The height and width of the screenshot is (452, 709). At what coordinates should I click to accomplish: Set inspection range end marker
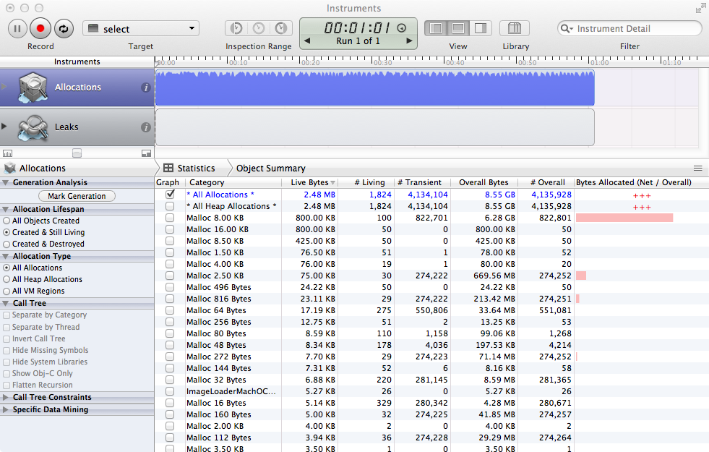coord(281,28)
